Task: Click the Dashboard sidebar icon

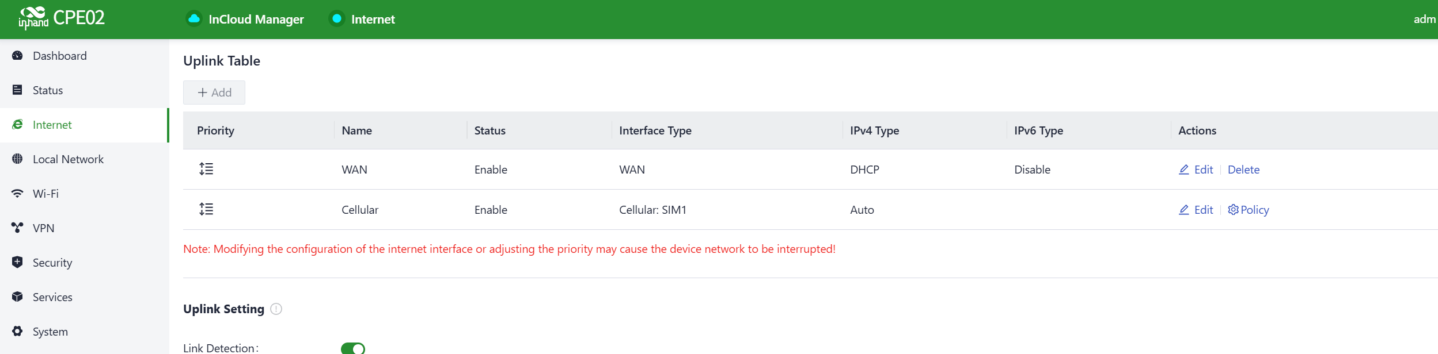Action: (x=17, y=56)
